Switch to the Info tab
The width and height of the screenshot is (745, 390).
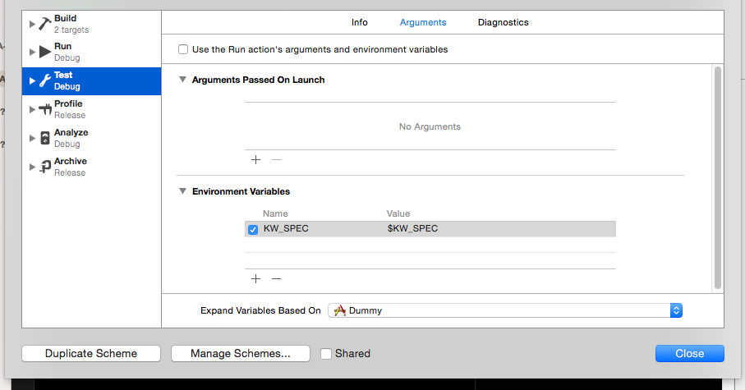pos(360,22)
